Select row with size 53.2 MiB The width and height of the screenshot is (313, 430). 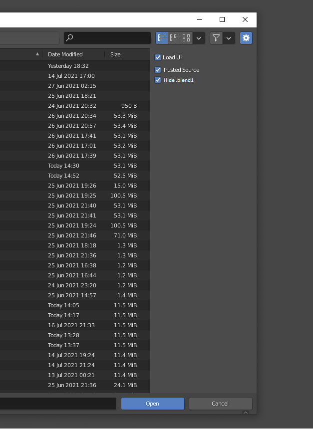(75, 146)
